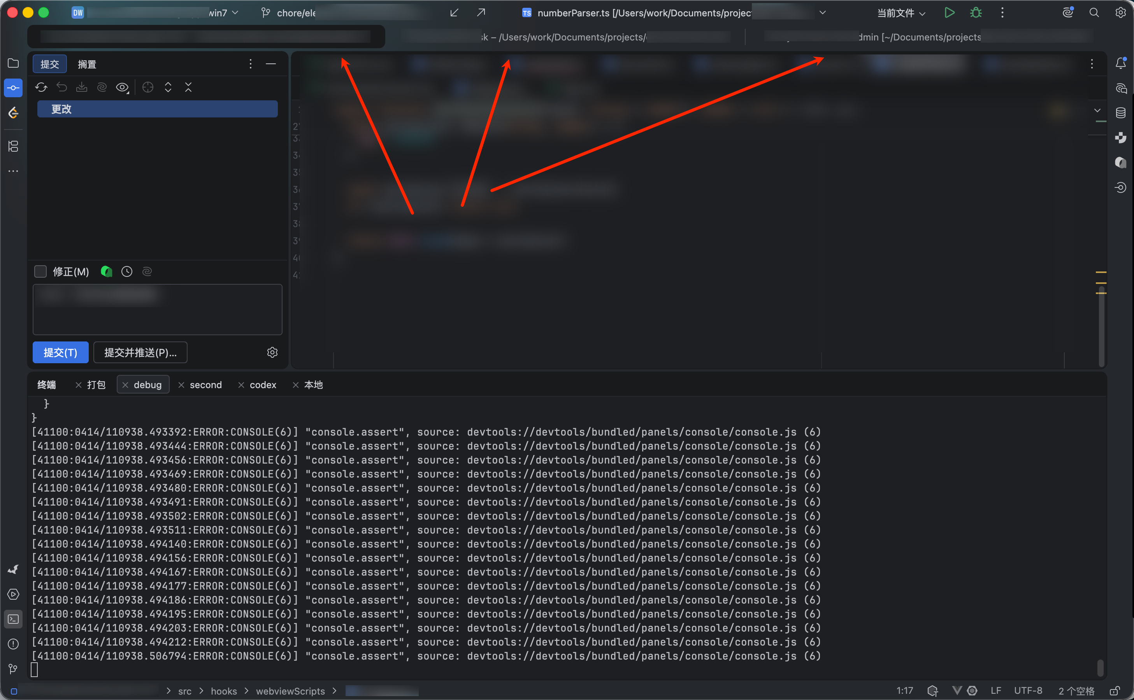Toggle the read-only lock icon in the status bar
The height and width of the screenshot is (700, 1134).
[1115, 691]
